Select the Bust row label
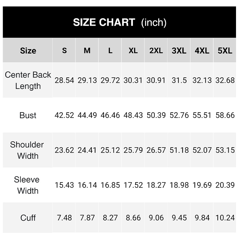 point(28,115)
